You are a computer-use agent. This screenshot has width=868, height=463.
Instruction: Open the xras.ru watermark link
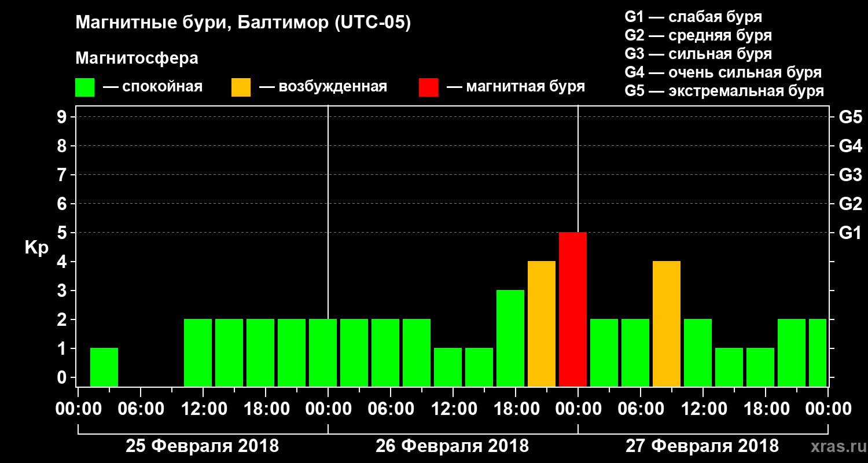point(835,447)
